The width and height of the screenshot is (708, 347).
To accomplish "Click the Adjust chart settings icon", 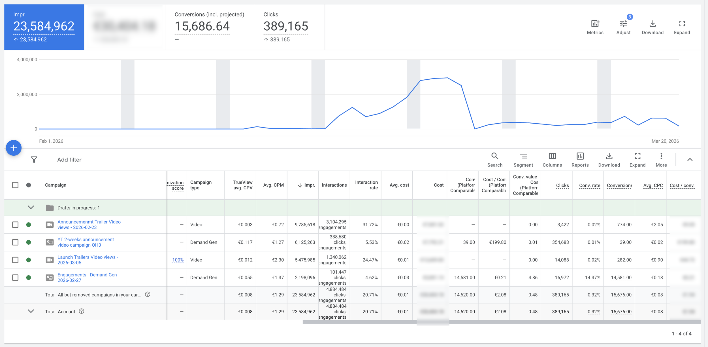I will 623,24.
